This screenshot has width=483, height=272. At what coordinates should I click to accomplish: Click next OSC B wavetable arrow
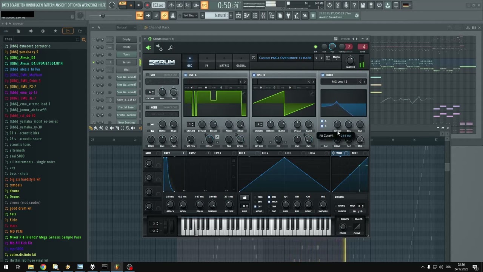[313, 82]
